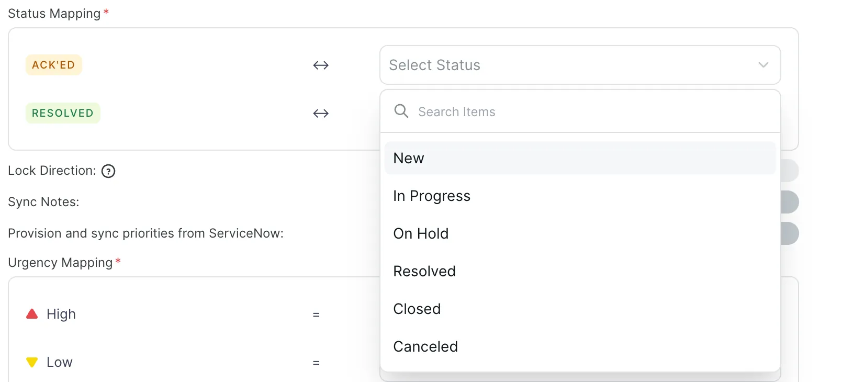Click the bidirectional arrow beside ACK'ED
The image size is (853, 382).
[321, 65]
